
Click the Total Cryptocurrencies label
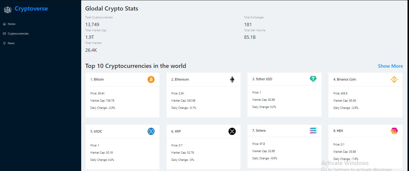point(99,17)
